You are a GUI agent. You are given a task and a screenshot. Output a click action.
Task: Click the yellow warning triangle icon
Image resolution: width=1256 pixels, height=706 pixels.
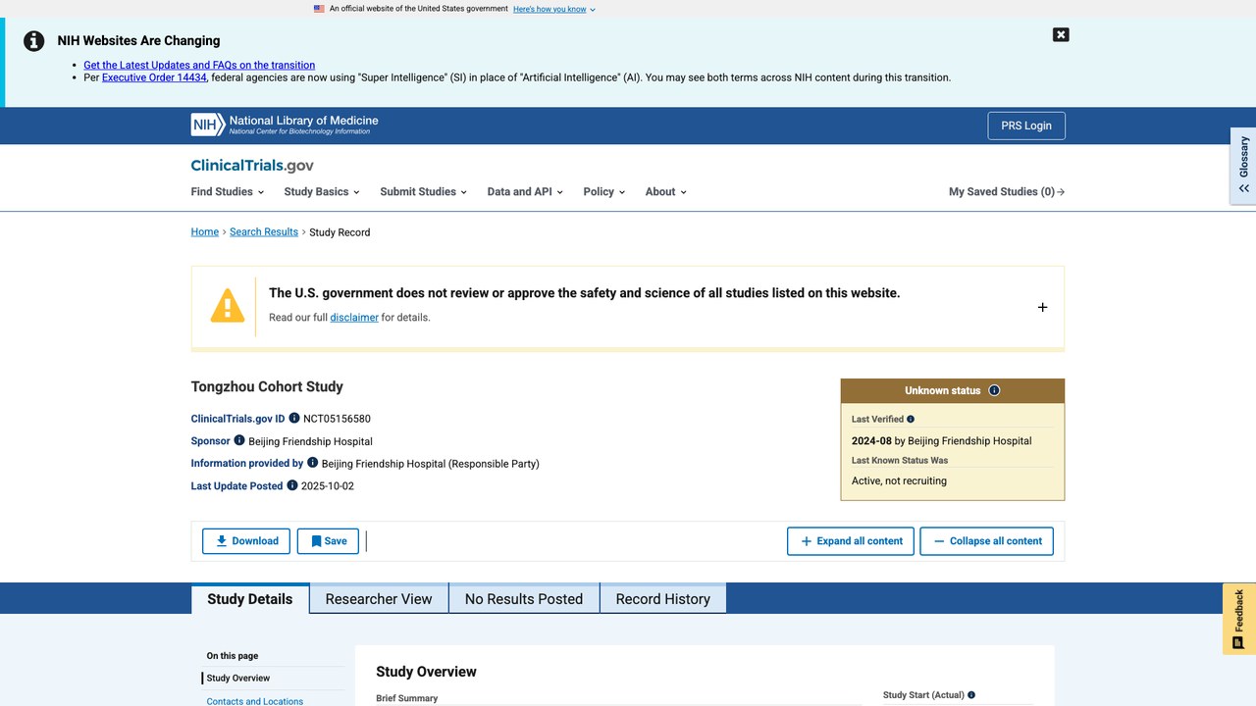click(x=228, y=306)
